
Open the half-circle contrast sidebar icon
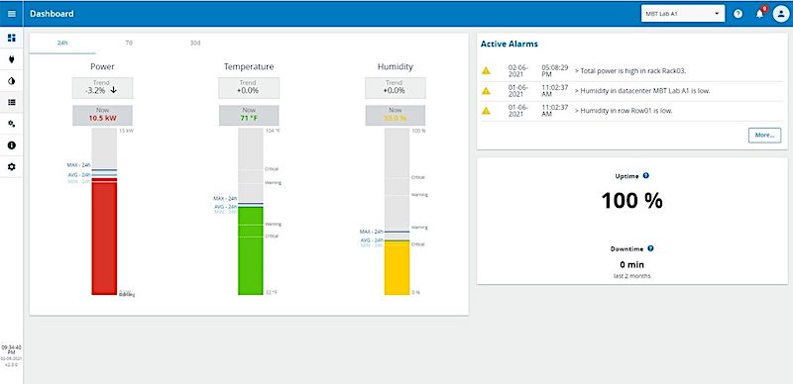click(x=12, y=81)
